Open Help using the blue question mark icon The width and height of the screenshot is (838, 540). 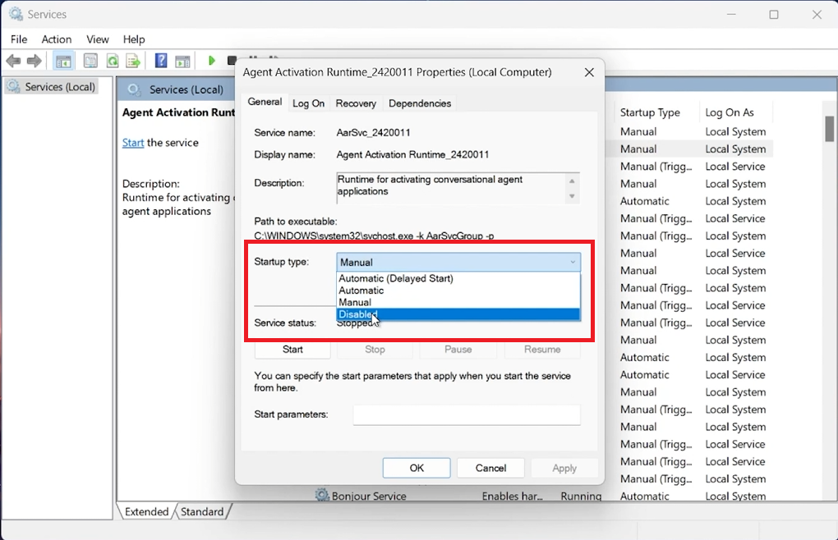tap(159, 60)
